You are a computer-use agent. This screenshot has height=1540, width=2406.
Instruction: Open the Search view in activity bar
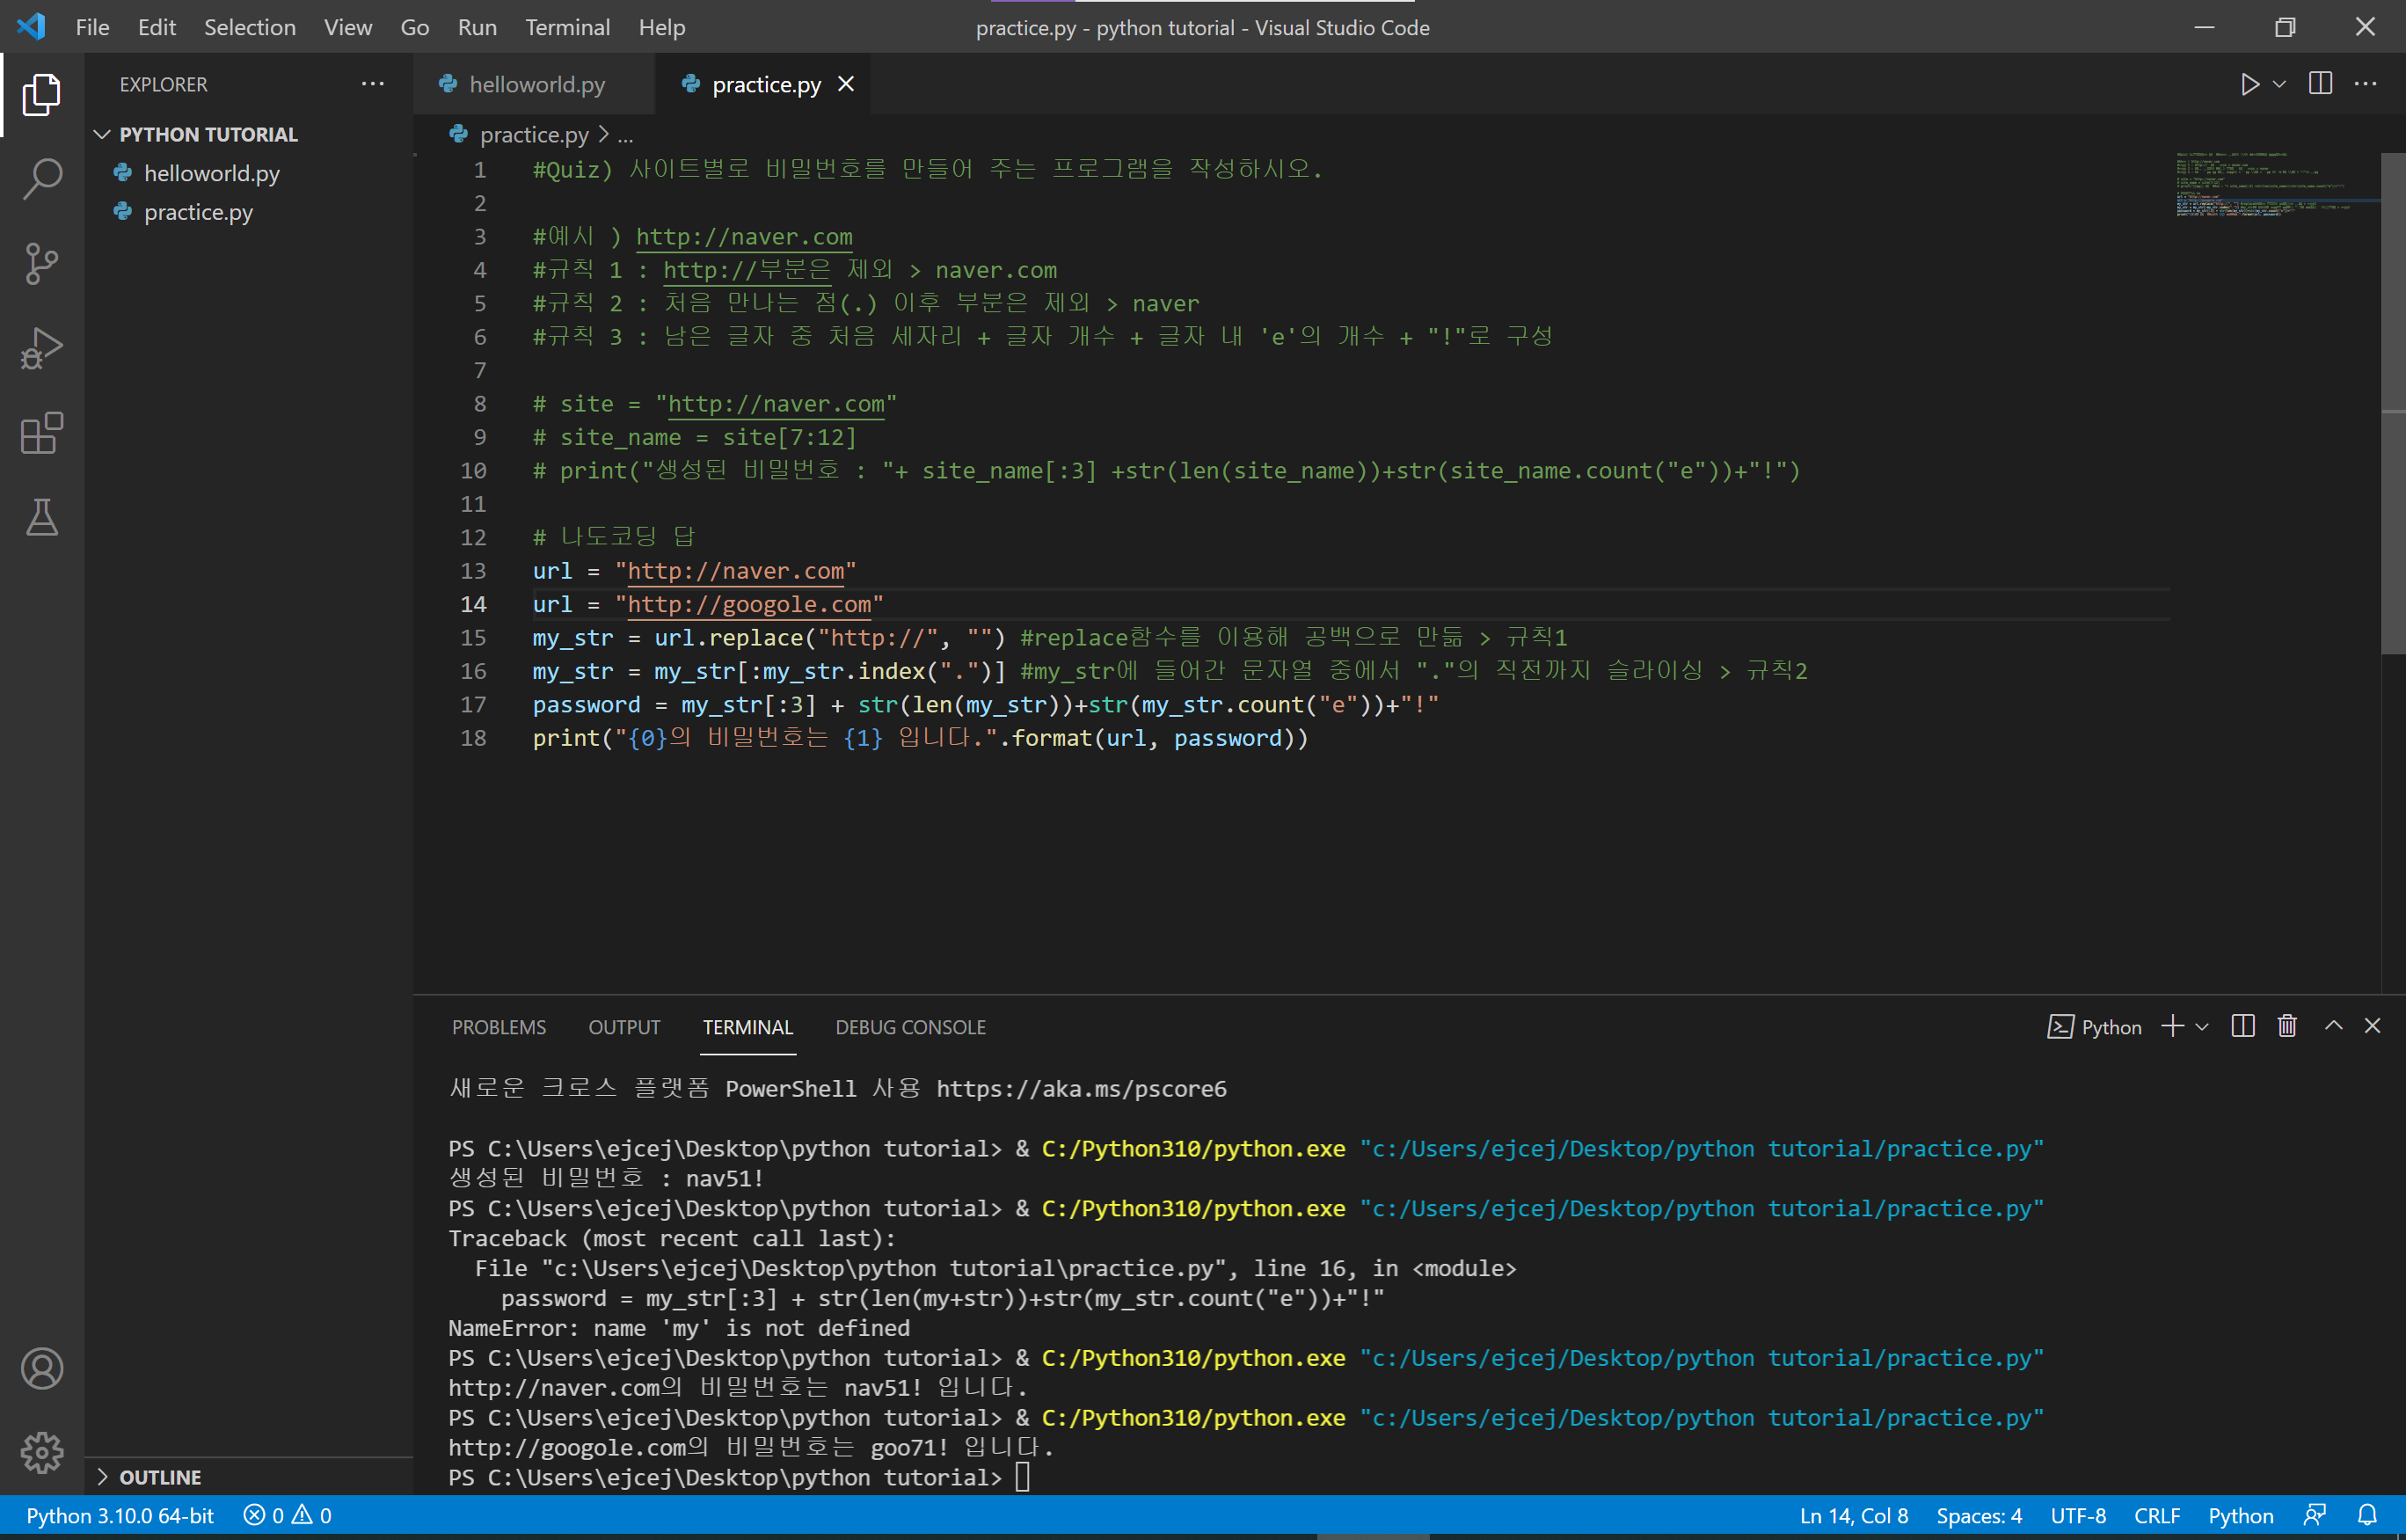(x=42, y=179)
